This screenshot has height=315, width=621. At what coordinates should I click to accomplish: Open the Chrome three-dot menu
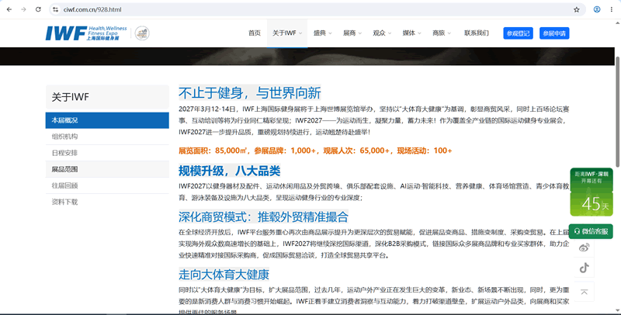click(x=612, y=9)
